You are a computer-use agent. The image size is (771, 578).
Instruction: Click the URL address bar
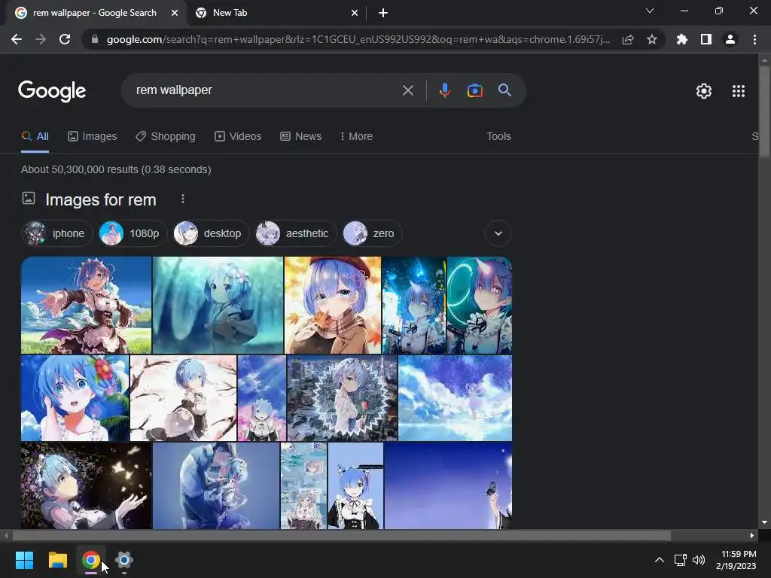click(358, 39)
